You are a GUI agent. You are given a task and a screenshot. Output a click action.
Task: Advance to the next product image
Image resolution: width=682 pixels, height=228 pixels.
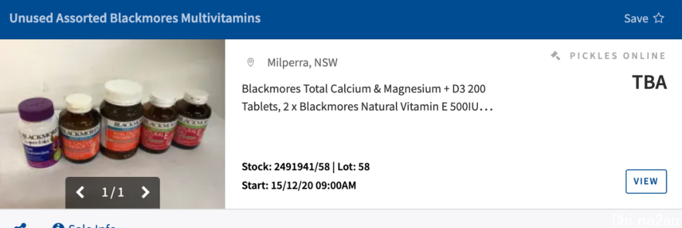tap(146, 192)
